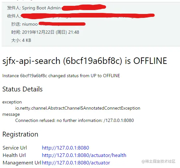The image size is (180, 168).
Task: Select the Connection refused message text
Action: 75,120
